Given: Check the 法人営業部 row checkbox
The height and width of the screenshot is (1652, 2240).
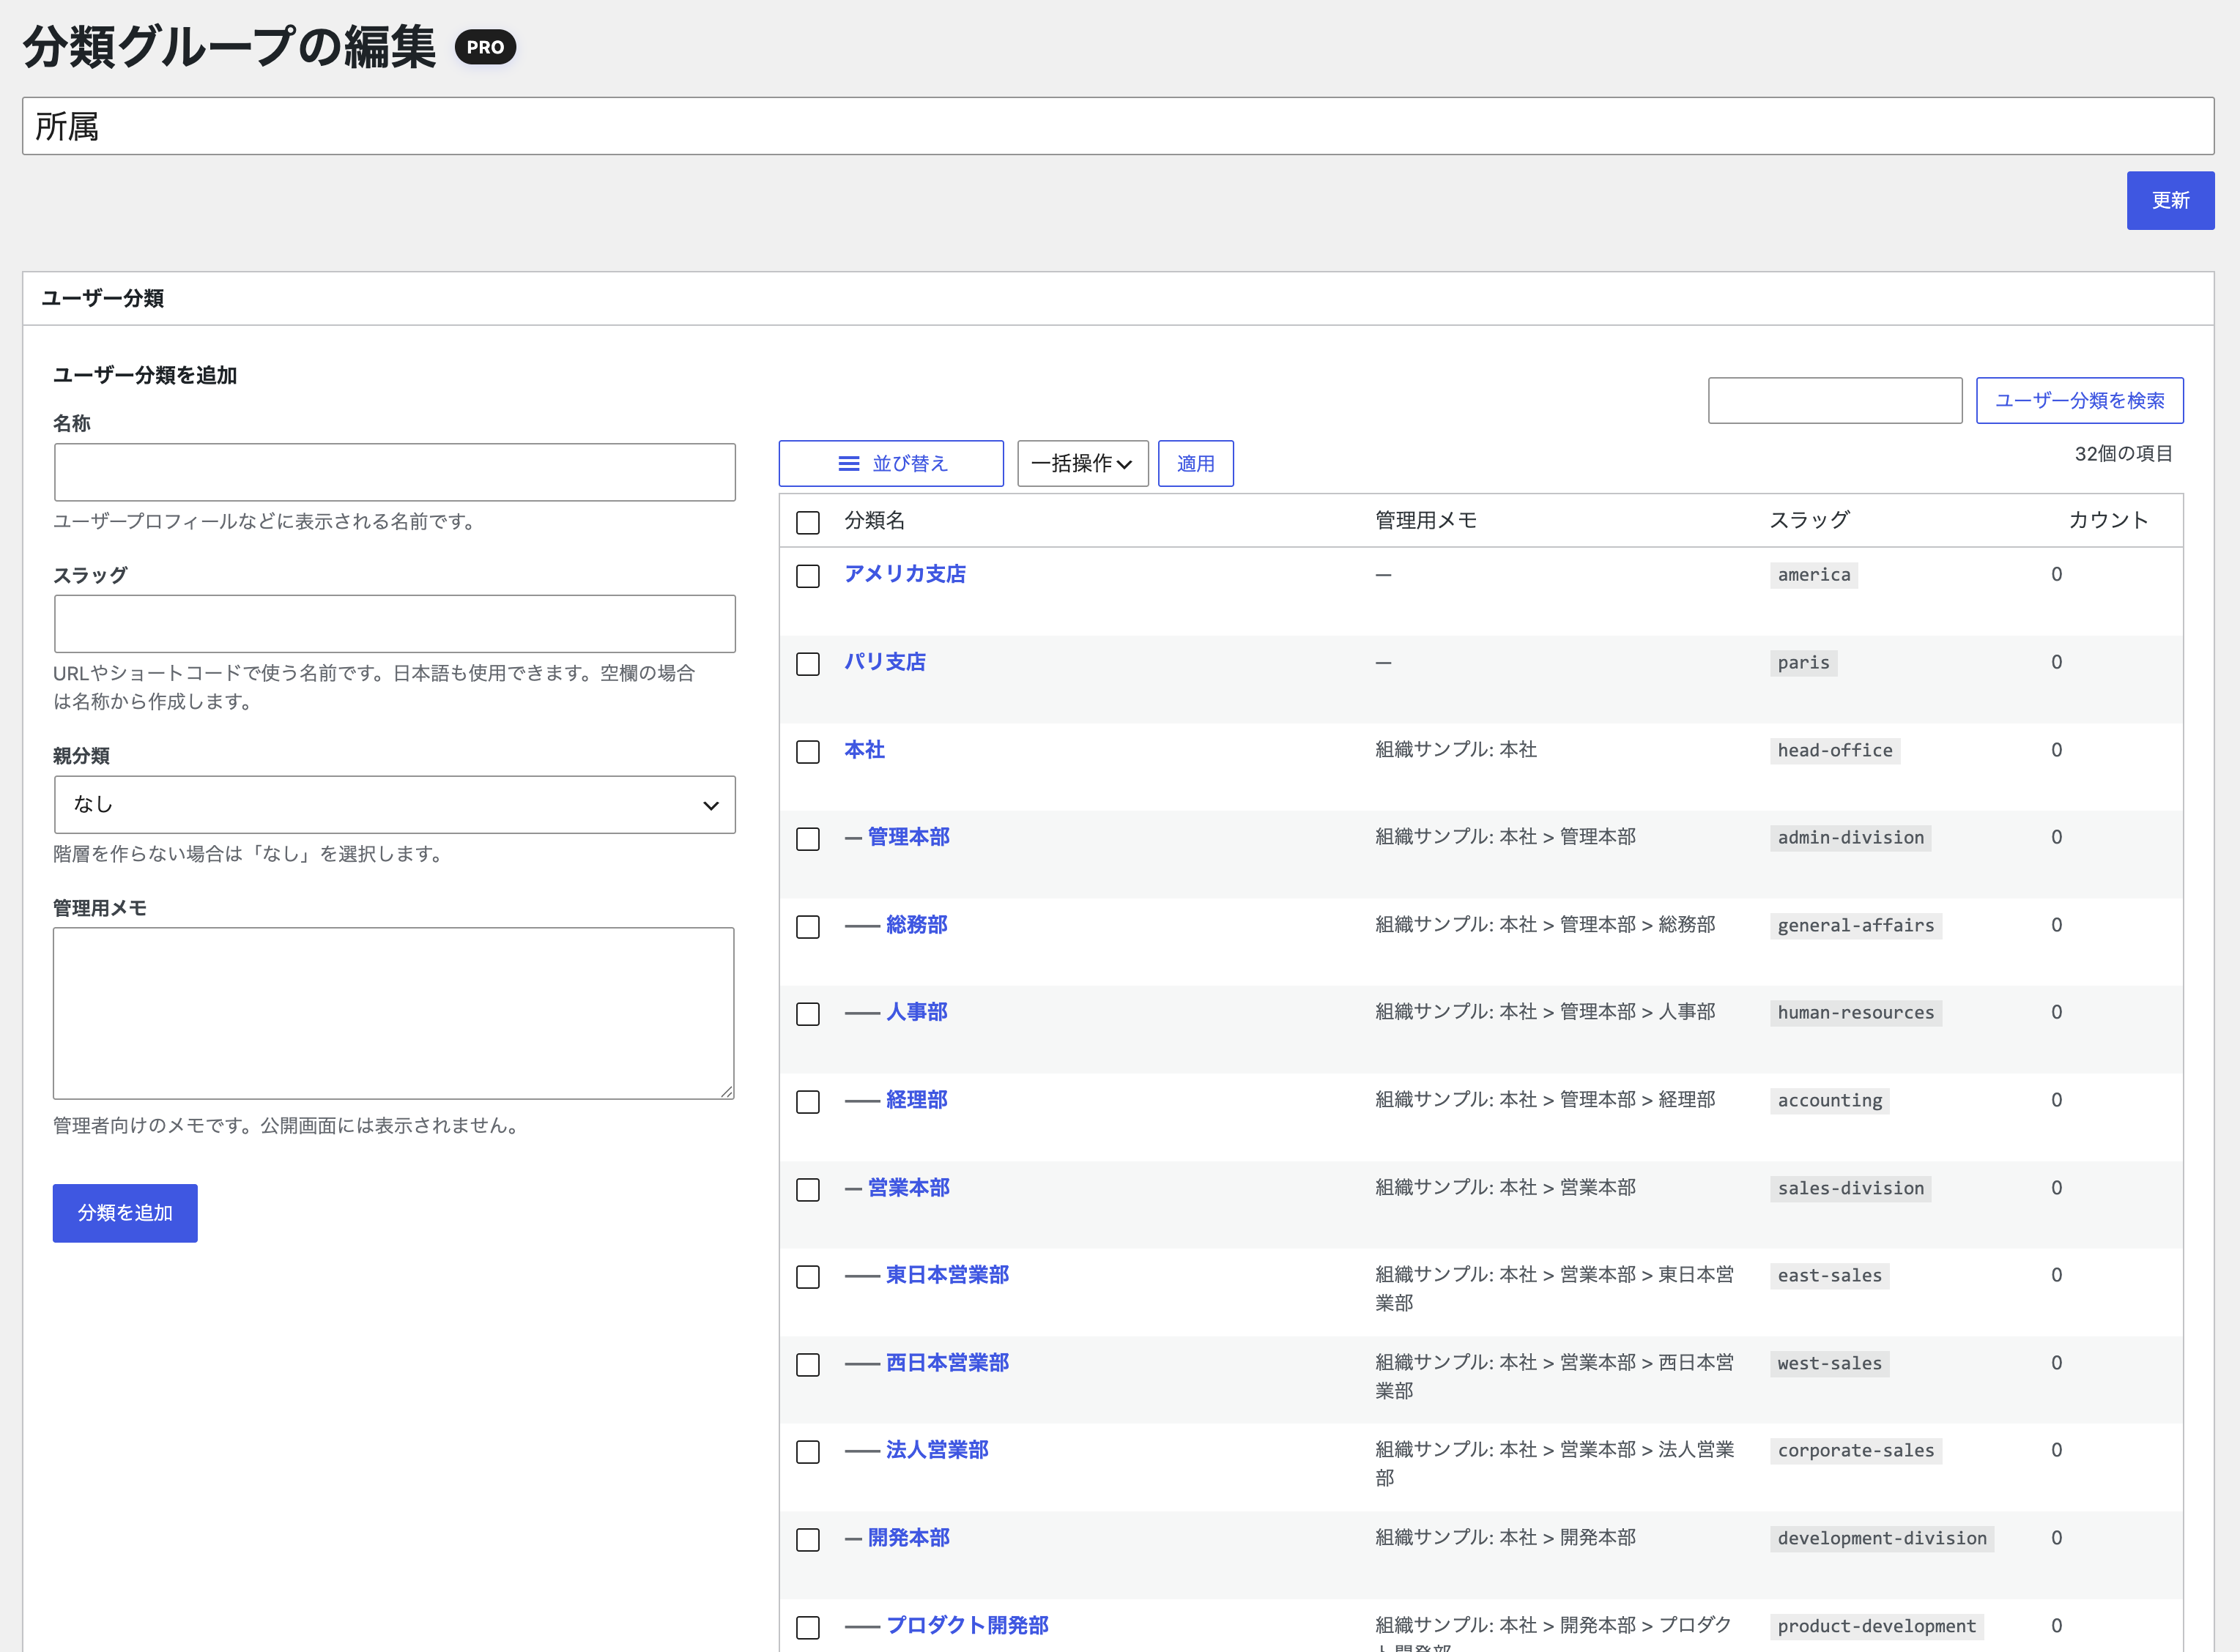Looking at the screenshot, I should (x=809, y=1452).
